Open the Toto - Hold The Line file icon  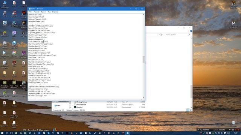click(x=14, y=84)
